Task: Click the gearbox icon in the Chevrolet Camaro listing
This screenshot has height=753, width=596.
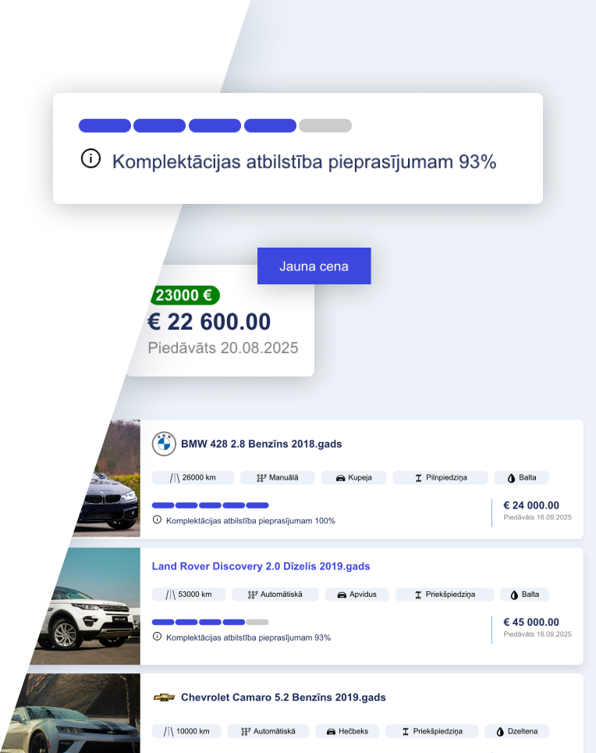Action: coord(245,732)
